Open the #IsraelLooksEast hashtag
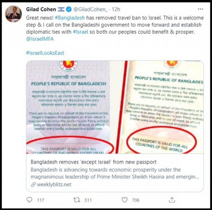 point(45,53)
